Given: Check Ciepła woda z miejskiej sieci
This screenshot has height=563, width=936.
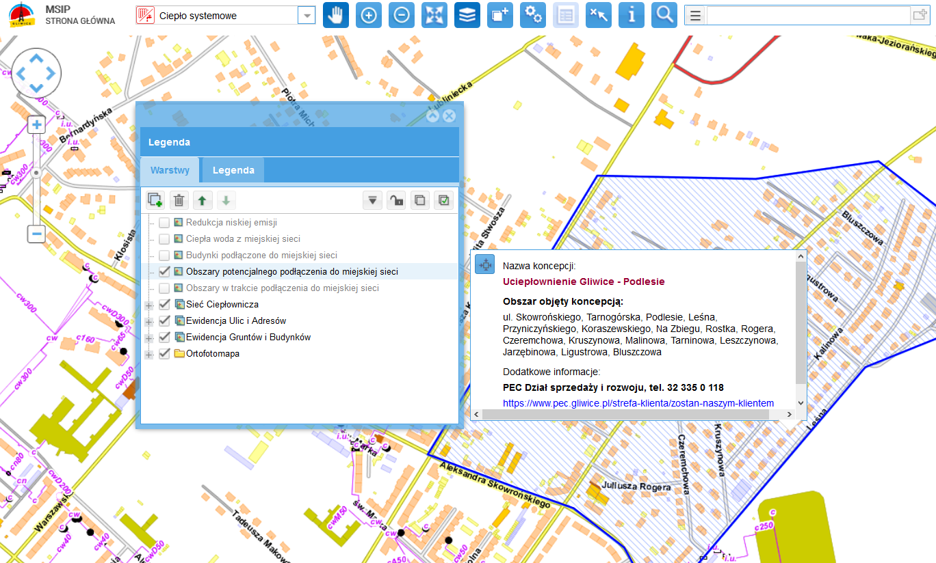Looking at the screenshot, I should 164,239.
